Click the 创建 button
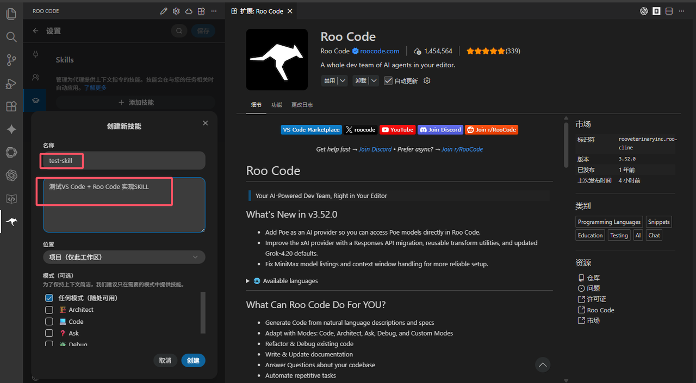The image size is (696, 383). click(x=193, y=360)
